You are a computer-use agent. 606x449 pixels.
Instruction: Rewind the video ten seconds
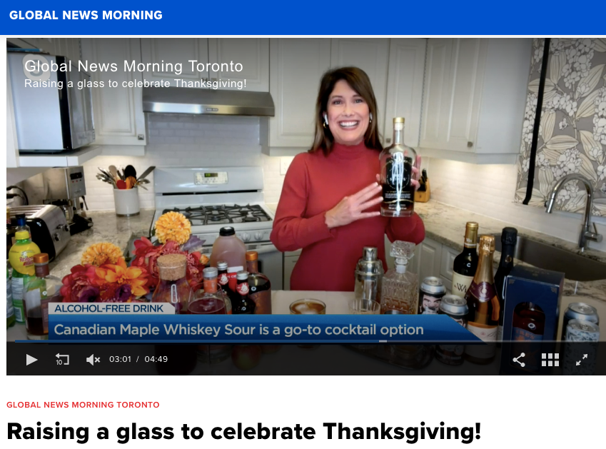tap(62, 359)
